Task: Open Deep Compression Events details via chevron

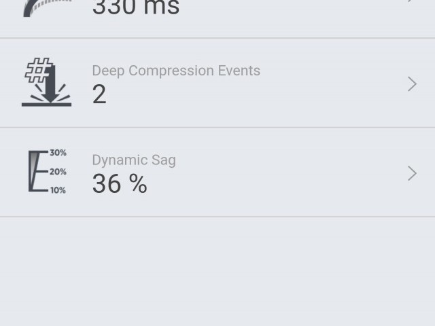Action: (x=412, y=84)
